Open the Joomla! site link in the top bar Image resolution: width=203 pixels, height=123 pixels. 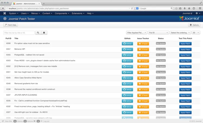tap(187, 13)
